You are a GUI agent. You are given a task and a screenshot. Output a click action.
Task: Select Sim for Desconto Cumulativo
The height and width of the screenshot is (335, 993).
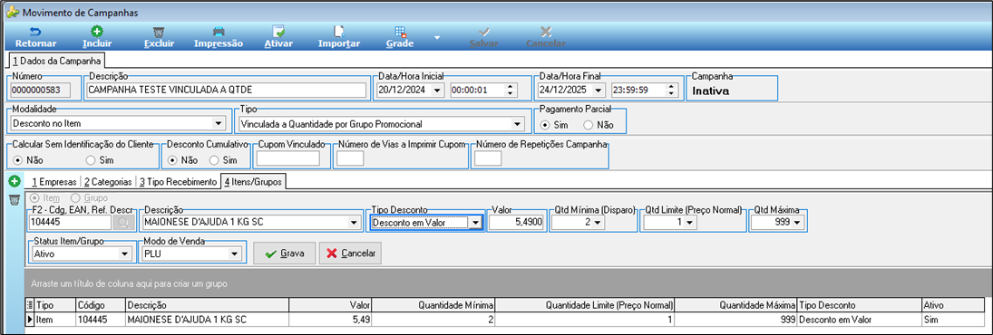pyautogui.click(x=213, y=160)
